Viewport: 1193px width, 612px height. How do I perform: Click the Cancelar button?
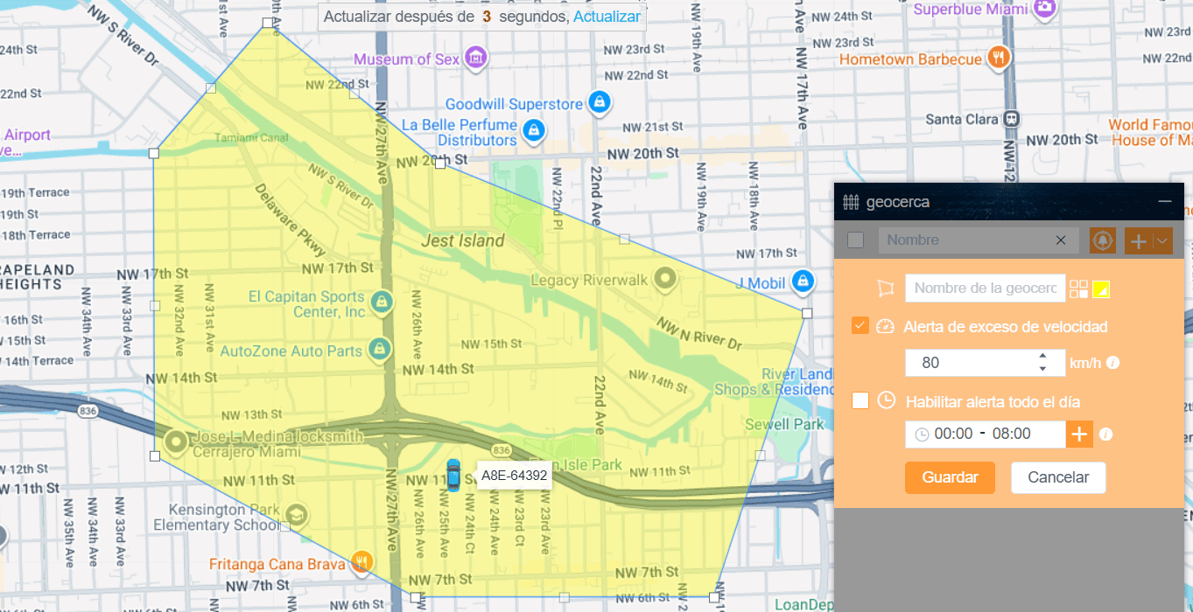[x=1058, y=477]
